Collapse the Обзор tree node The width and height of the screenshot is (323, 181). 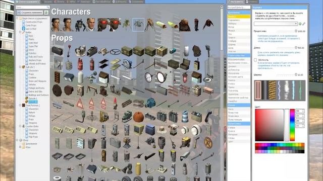tap(17, 140)
